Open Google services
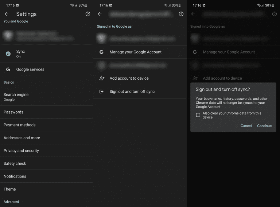280x207 pixels. [x=47, y=69]
